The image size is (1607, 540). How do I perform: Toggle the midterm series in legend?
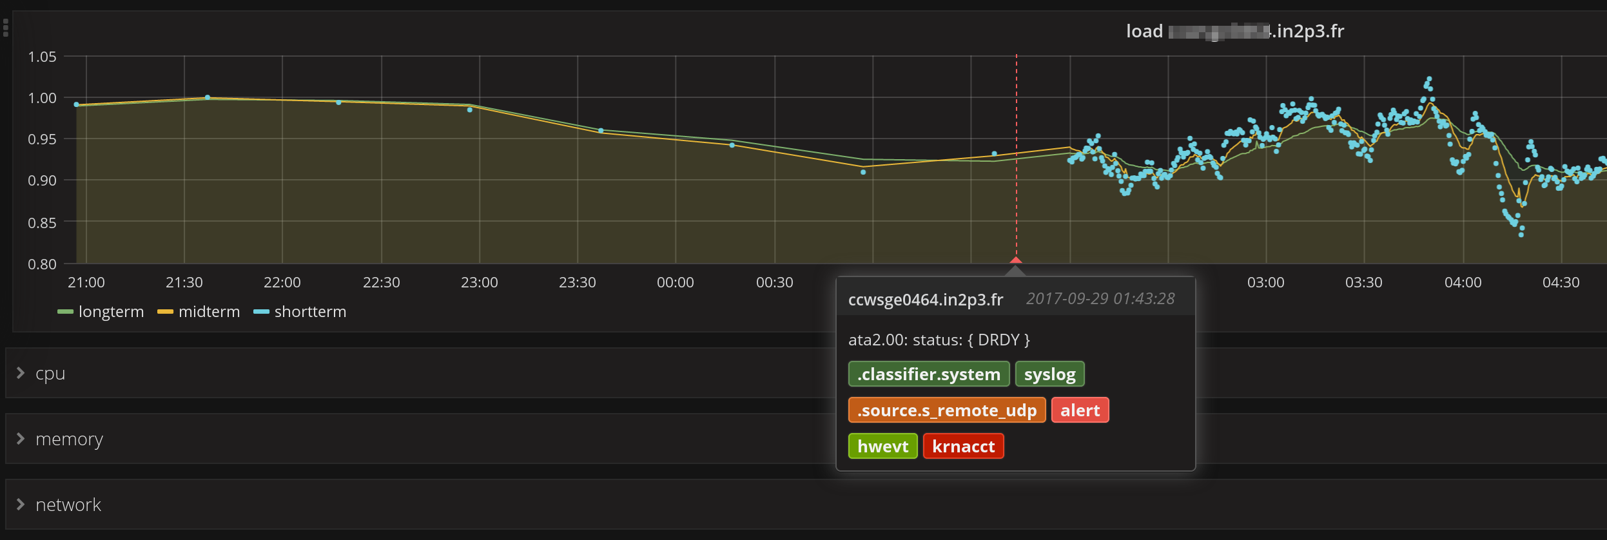(x=209, y=312)
